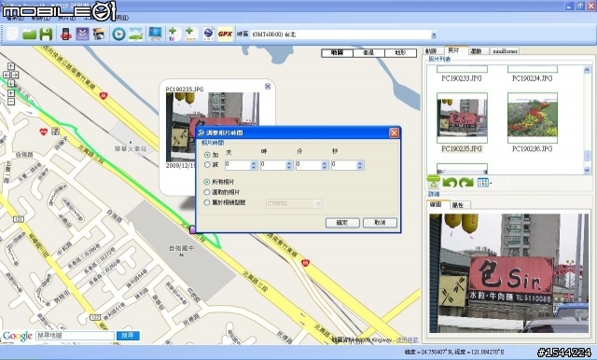
Task: Click the photo list scroll up arrow
Action: click(587, 70)
